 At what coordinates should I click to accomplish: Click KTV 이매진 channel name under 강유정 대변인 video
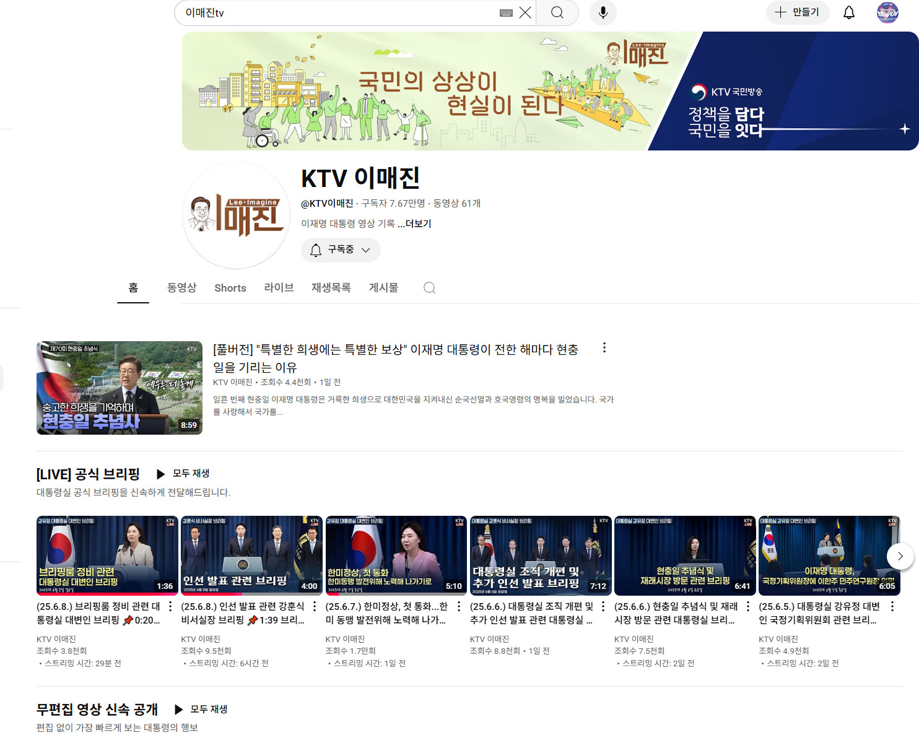[x=778, y=639]
